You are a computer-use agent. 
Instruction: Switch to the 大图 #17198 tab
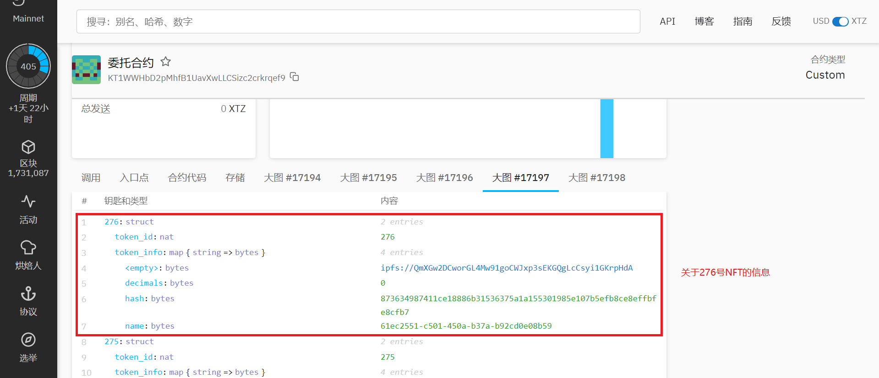coord(596,178)
